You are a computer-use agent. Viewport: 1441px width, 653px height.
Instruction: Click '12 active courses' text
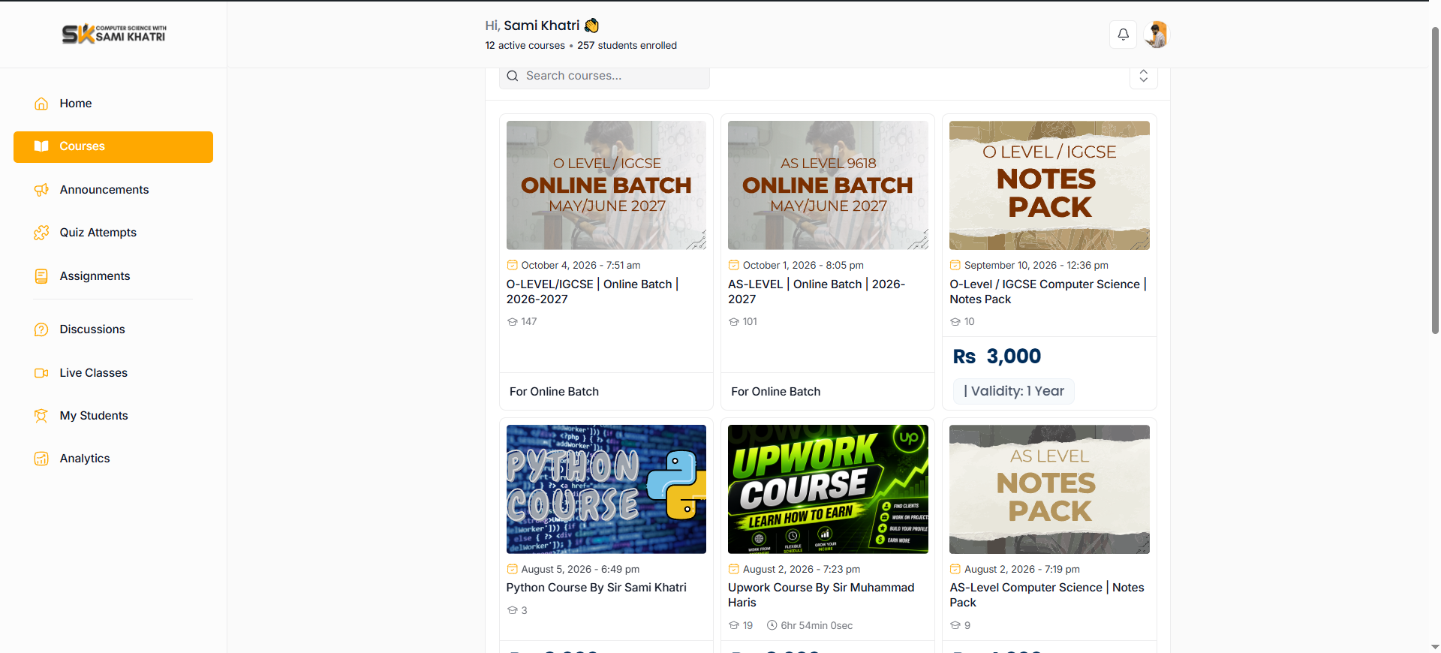525,45
